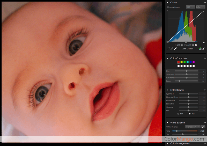This screenshot has width=207, height=146.
Task: Select the HSV radio button
Action: click(190, 114)
